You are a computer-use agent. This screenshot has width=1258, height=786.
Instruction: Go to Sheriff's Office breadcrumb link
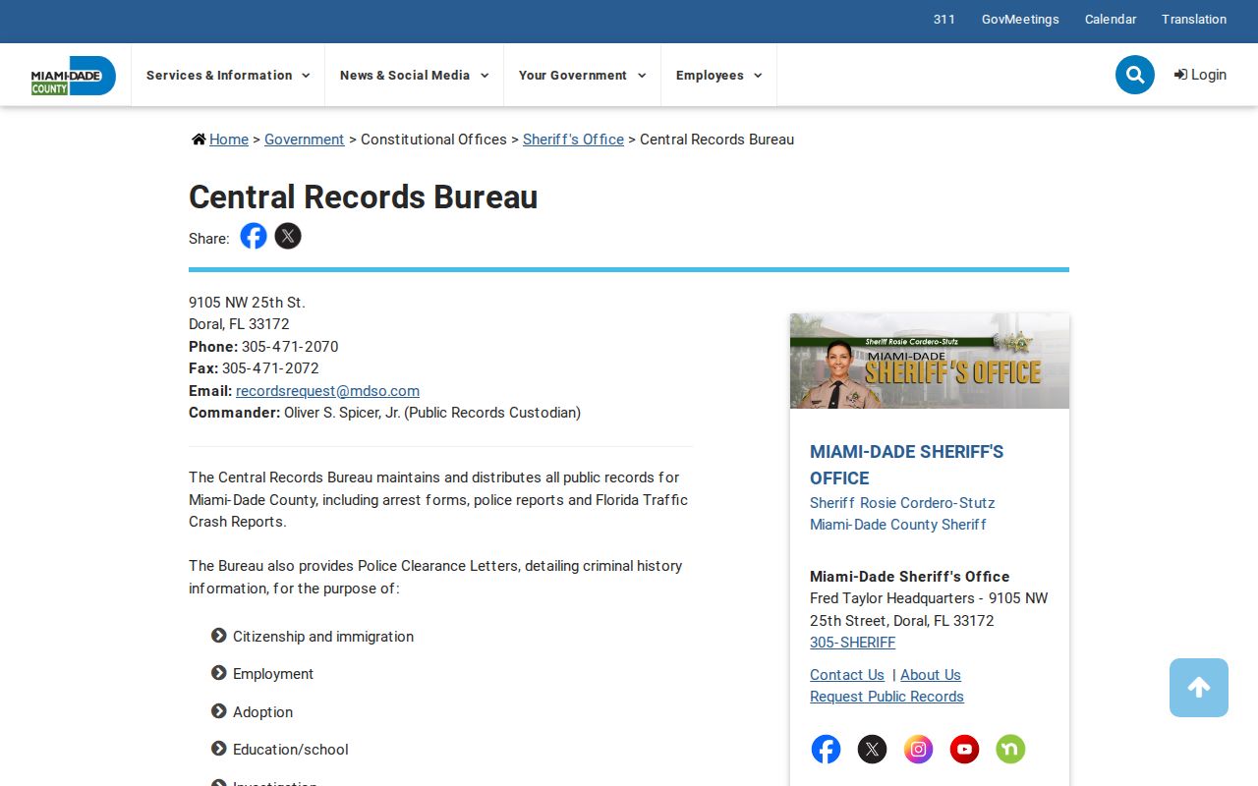[x=573, y=140]
